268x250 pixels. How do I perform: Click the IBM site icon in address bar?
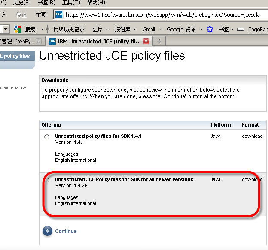59,15
